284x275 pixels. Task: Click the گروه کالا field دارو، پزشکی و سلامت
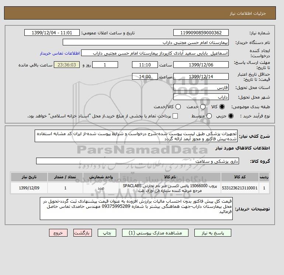(138, 161)
